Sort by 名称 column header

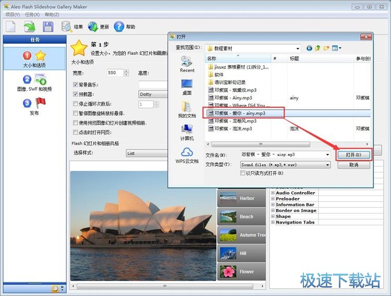click(238, 58)
